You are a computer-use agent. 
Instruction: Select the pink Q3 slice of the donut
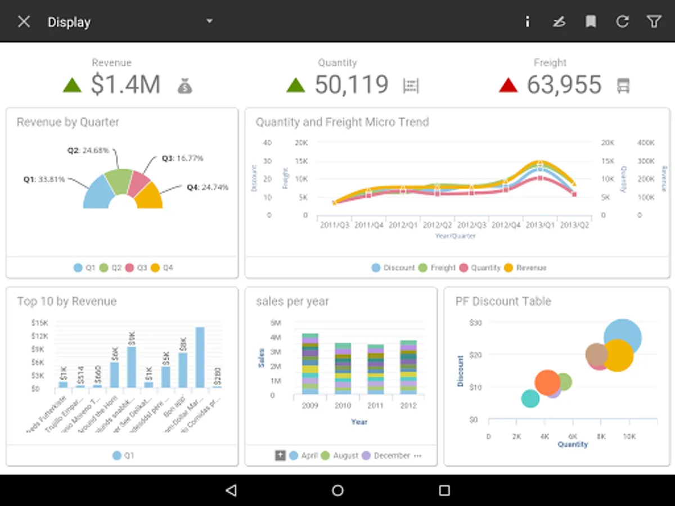[139, 185]
